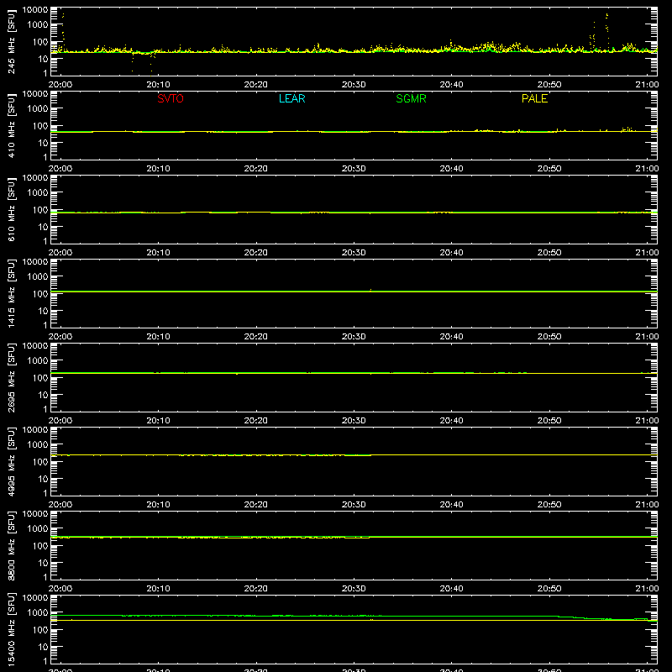672x672 pixels.
Task: Click the 10000 y-axis label on 245 MHz panel
Action: pyautogui.click(x=35, y=10)
